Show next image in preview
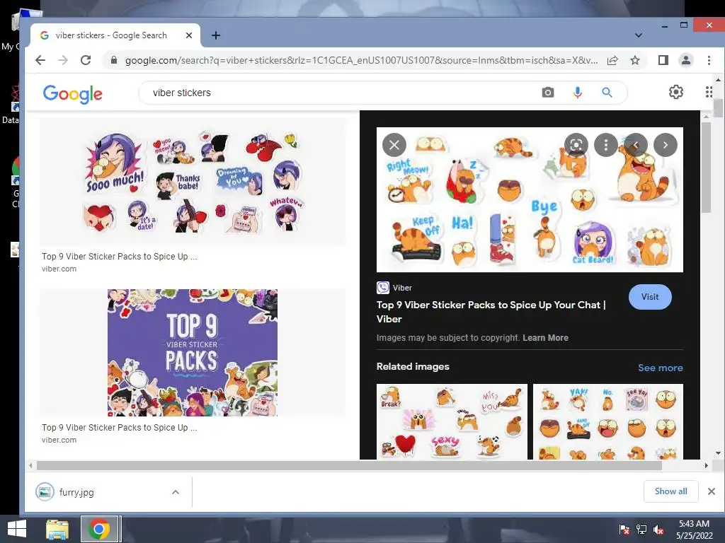Image resolution: width=725 pixels, height=543 pixels. click(x=666, y=145)
